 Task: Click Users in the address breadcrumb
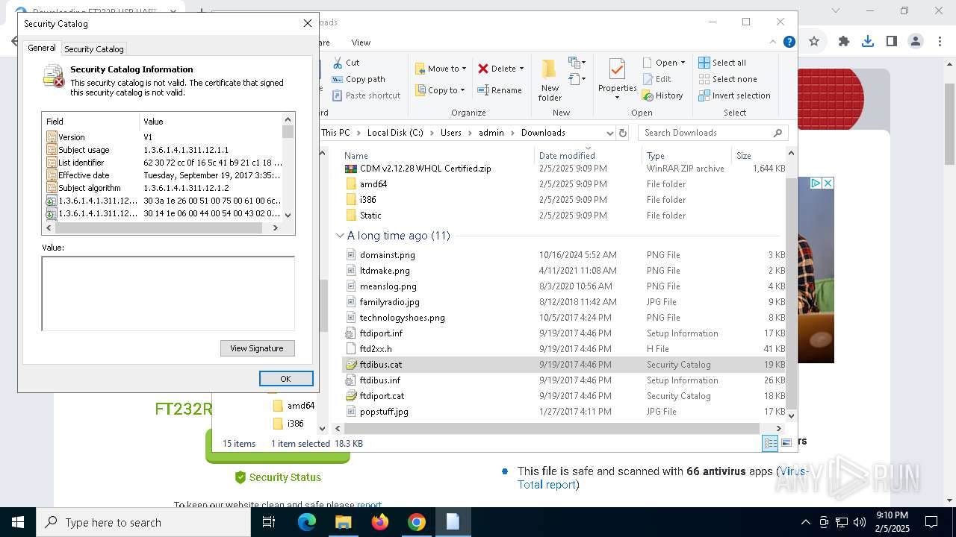(451, 133)
